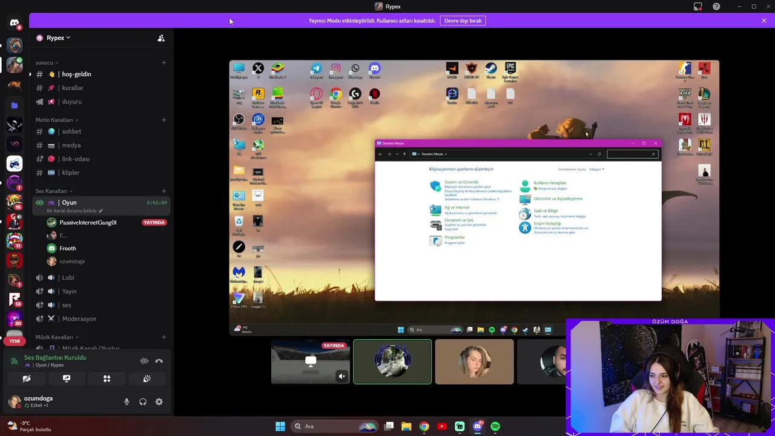
Task: Open the game controller server icon
Action: click(15, 163)
